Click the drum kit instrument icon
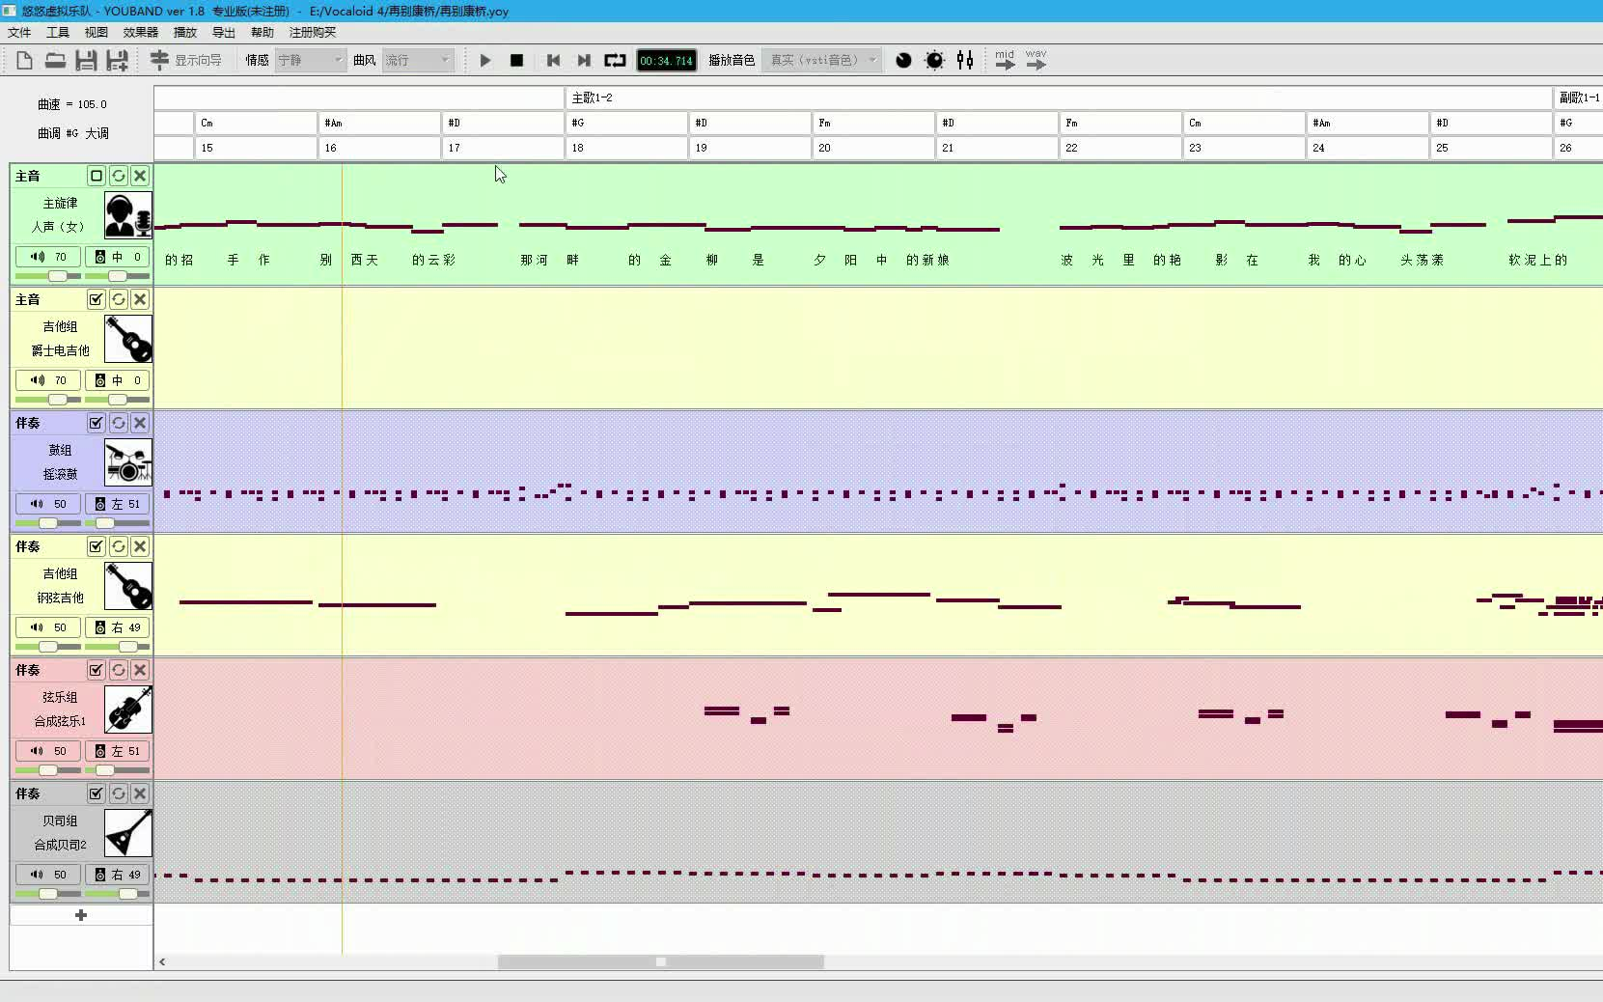 [x=128, y=462]
